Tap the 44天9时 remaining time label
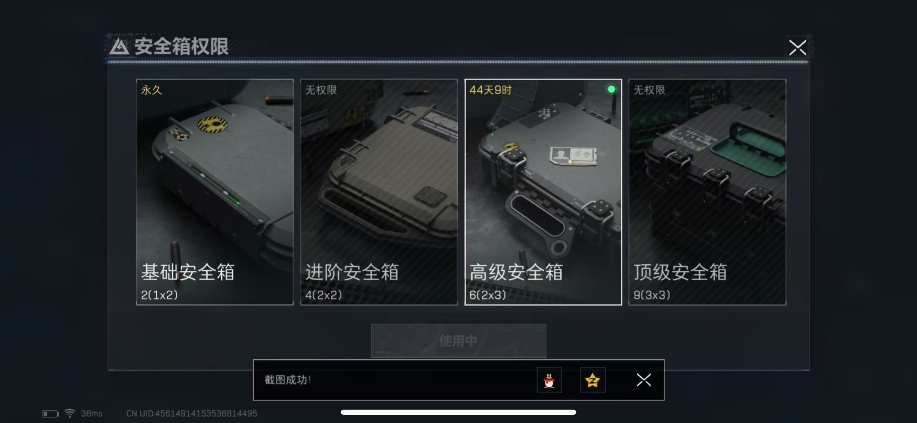Viewport: 917px width, 423px height. [x=490, y=90]
